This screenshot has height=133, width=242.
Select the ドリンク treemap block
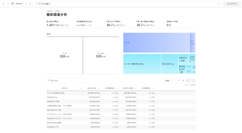[193, 43]
